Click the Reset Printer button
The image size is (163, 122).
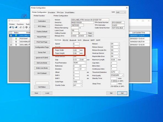pos(42,37)
